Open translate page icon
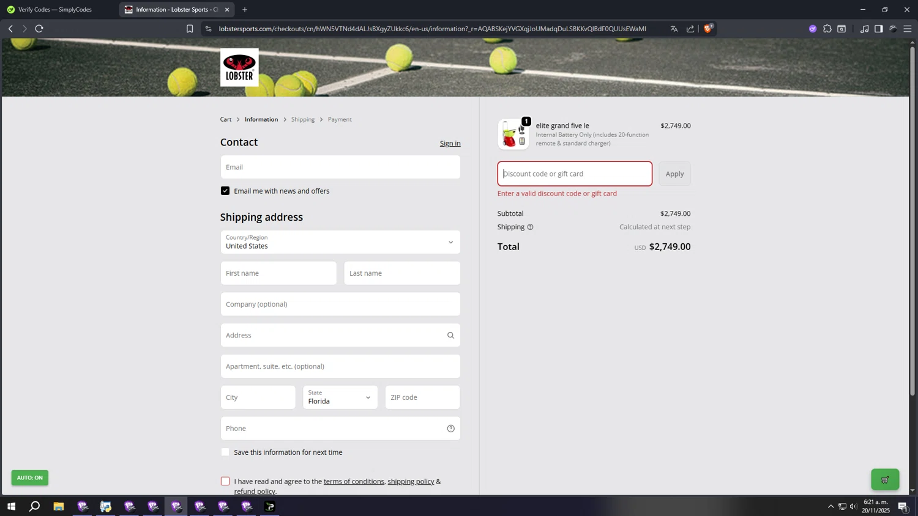This screenshot has width=918, height=516. pyautogui.click(x=674, y=29)
